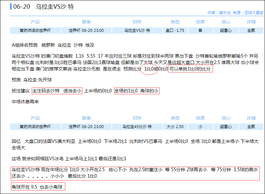Click the 信心 header in the first table
The image size is (265, 194).
point(226,22)
